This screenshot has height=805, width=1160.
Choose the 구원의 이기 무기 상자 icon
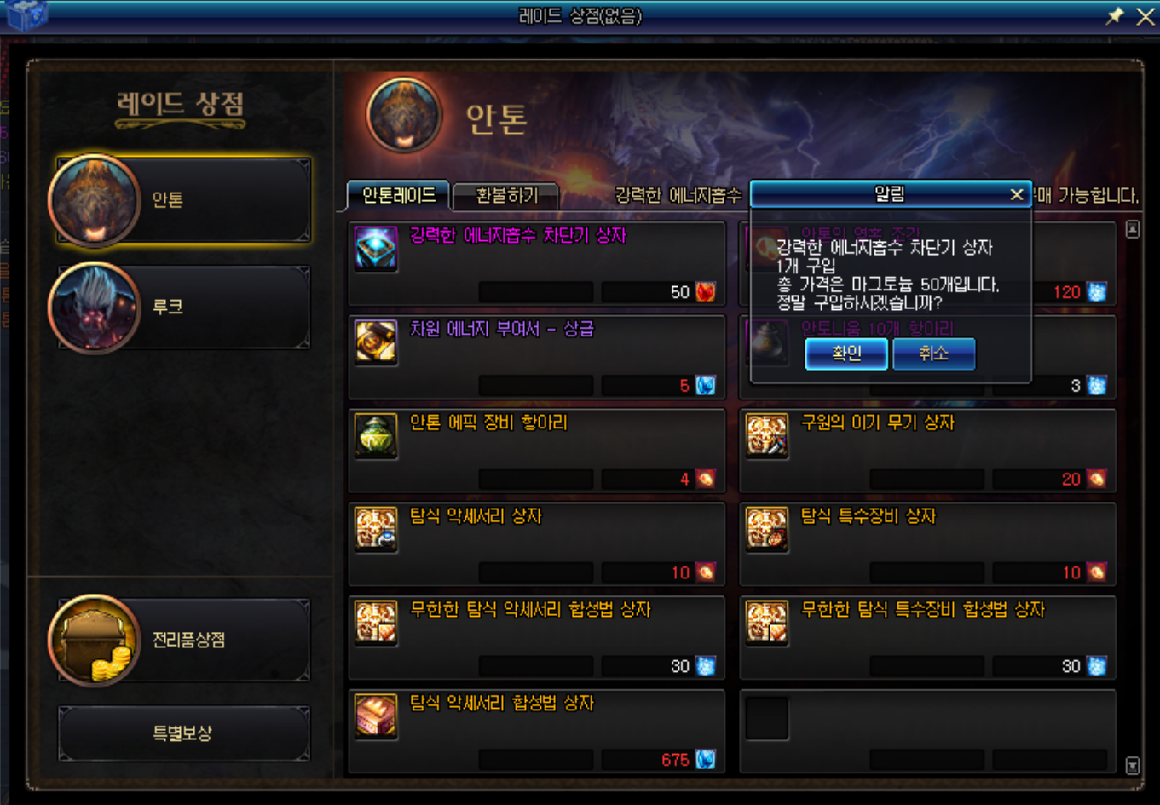click(x=767, y=436)
